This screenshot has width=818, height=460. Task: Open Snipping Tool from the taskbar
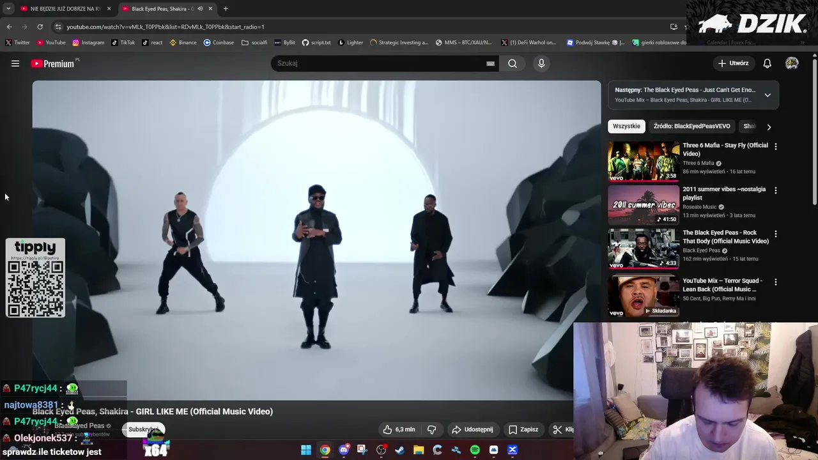click(362, 450)
